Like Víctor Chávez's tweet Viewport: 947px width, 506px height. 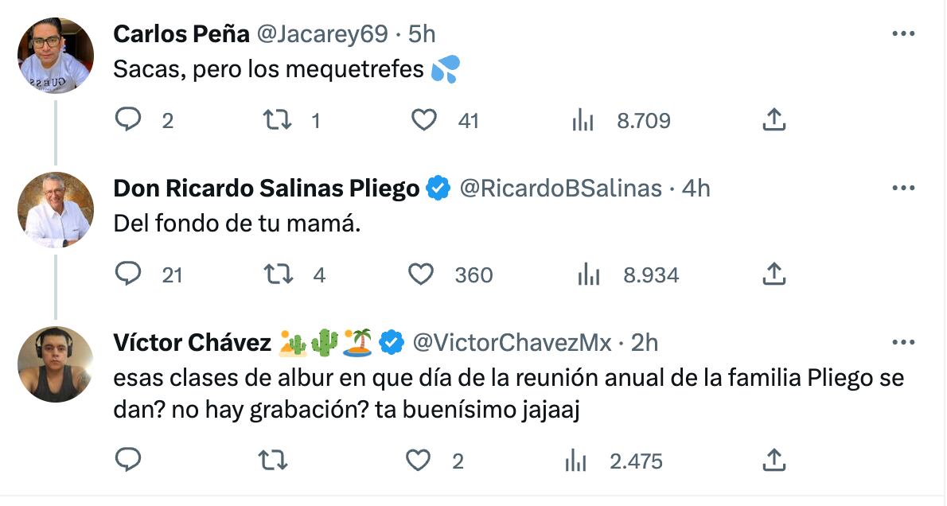tap(418, 461)
